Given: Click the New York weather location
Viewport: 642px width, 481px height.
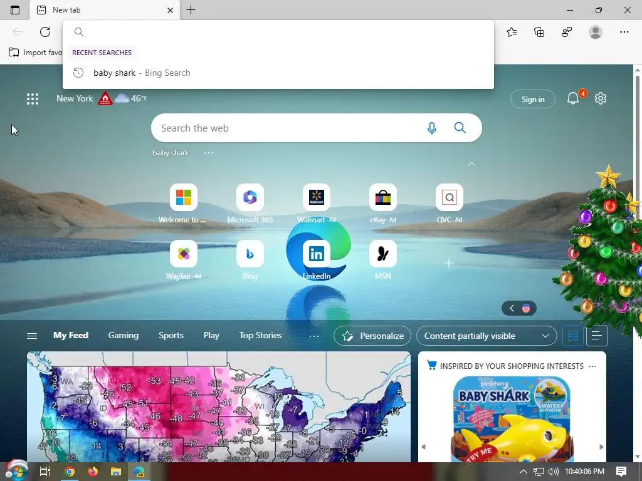Looking at the screenshot, I should (75, 98).
